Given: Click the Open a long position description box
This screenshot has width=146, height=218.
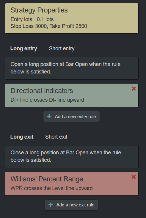Looking at the screenshot, I should [72, 68].
